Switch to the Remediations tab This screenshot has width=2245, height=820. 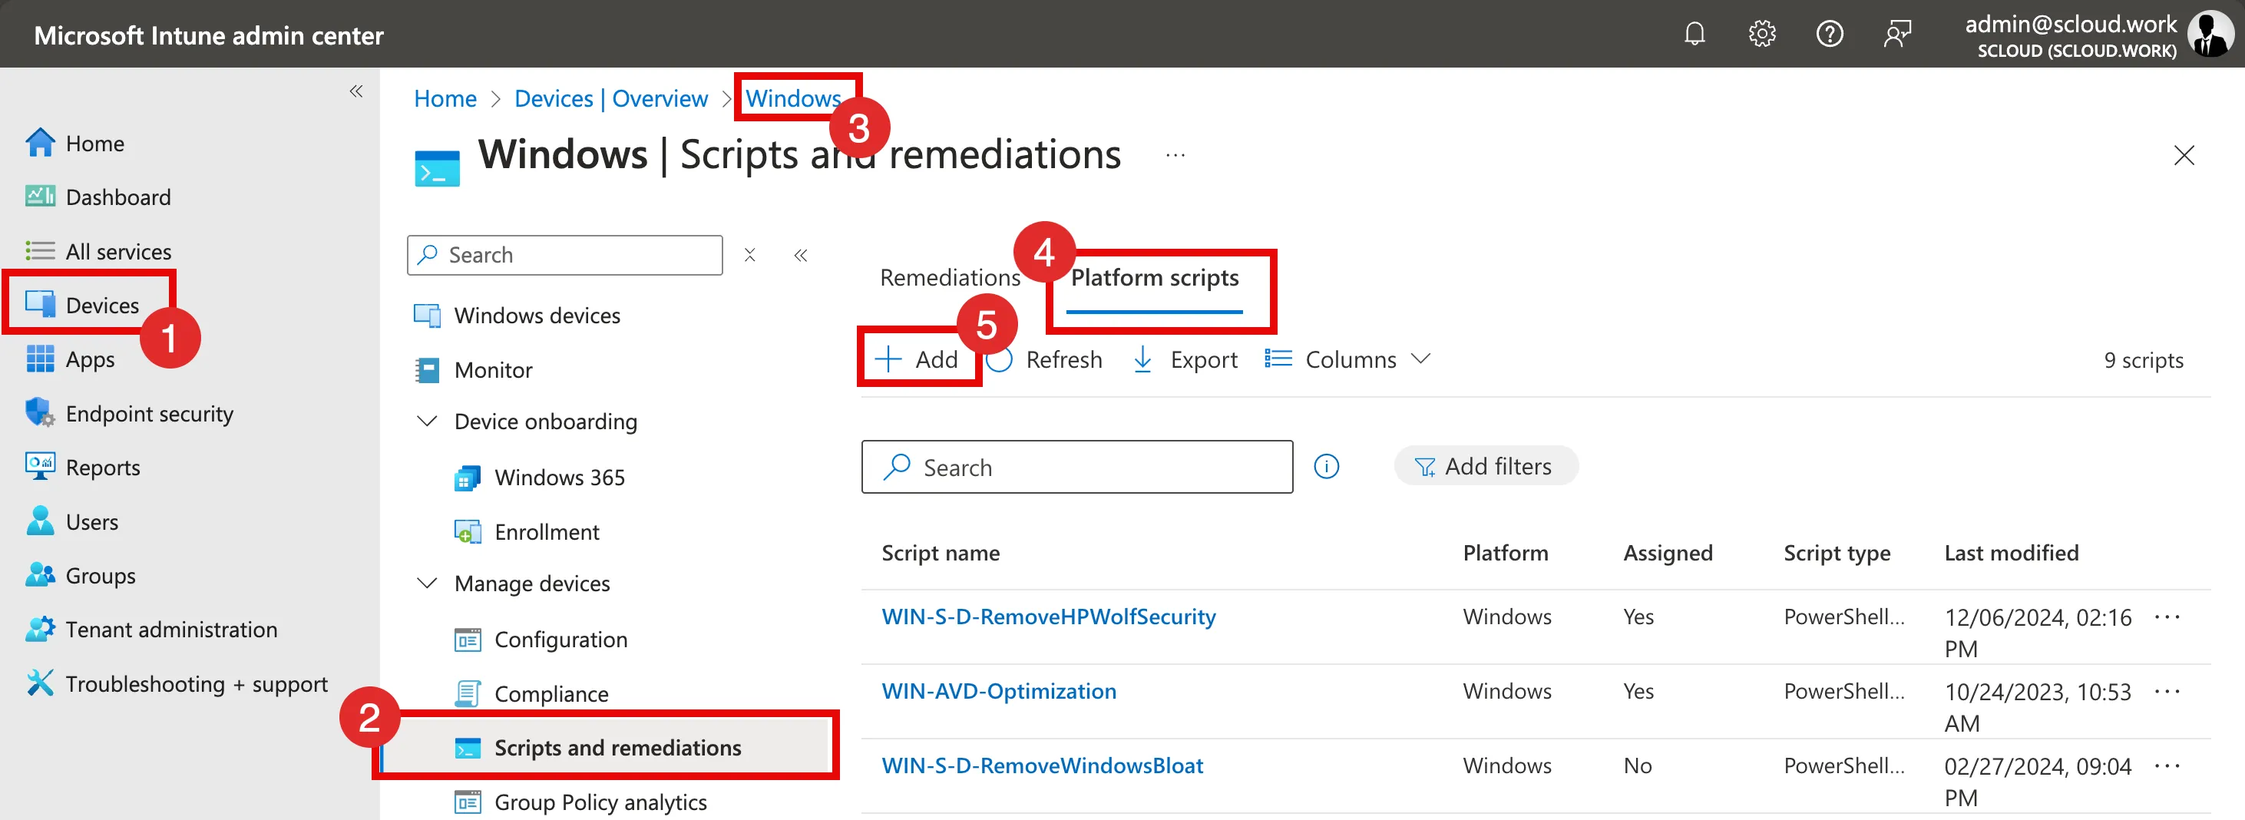pos(950,277)
